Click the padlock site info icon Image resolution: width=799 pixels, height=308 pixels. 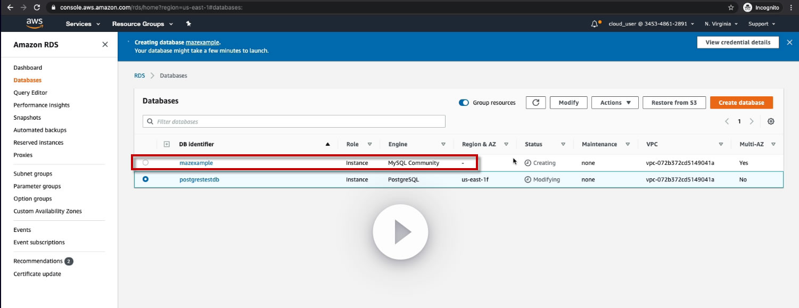click(x=53, y=8)
